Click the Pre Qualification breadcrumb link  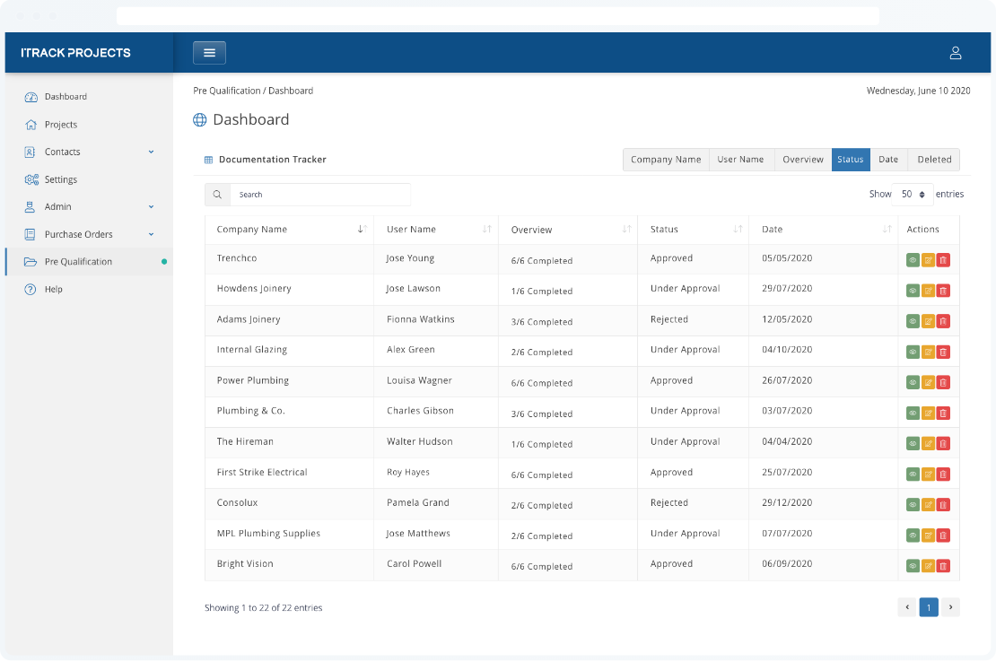point(226,91)
